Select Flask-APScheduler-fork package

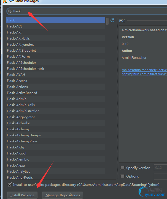point(56,69)
